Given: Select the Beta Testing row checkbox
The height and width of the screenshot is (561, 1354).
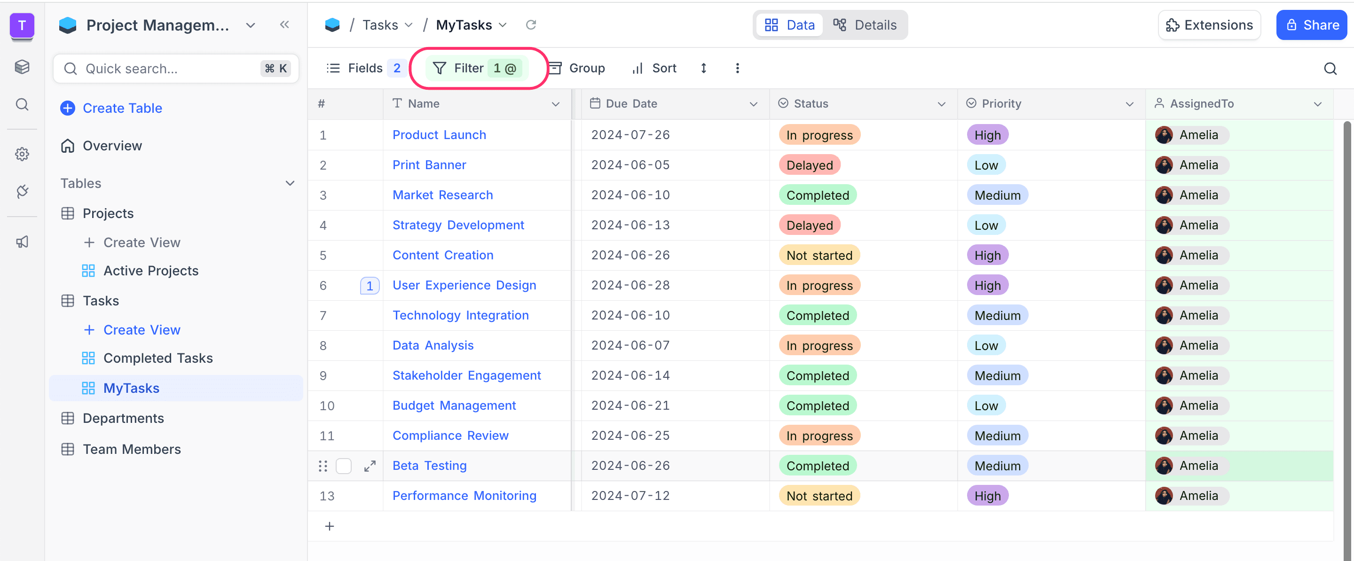Looking at the screenshot, I should click(x=344, y=466).
